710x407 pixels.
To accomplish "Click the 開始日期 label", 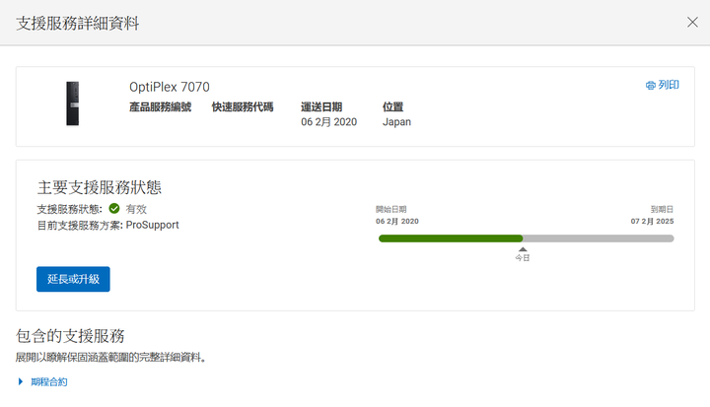I will pyautogui.click(x=391, y=209).
